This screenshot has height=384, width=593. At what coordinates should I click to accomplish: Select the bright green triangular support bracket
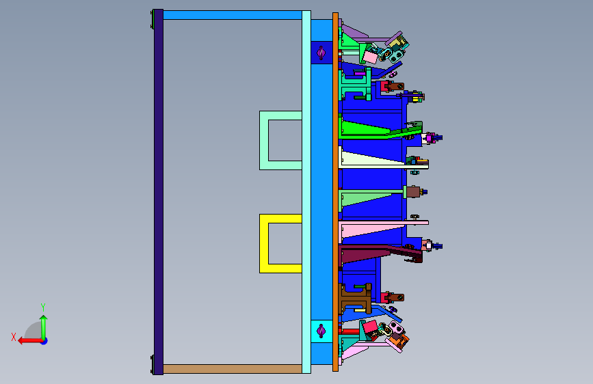tap(363, 128)
